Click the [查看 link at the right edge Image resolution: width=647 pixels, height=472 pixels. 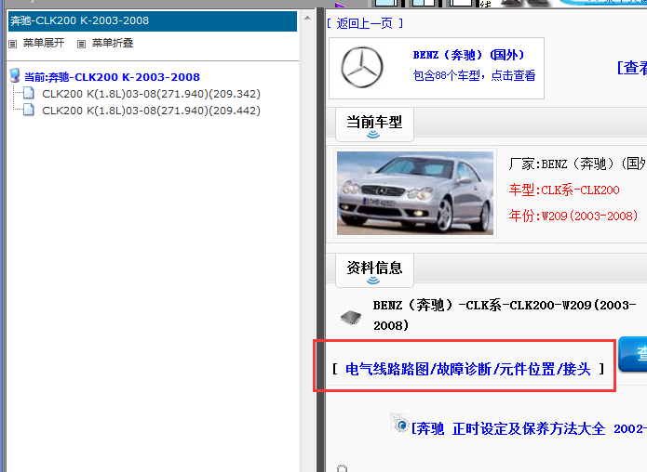click(x=632, y=67)
